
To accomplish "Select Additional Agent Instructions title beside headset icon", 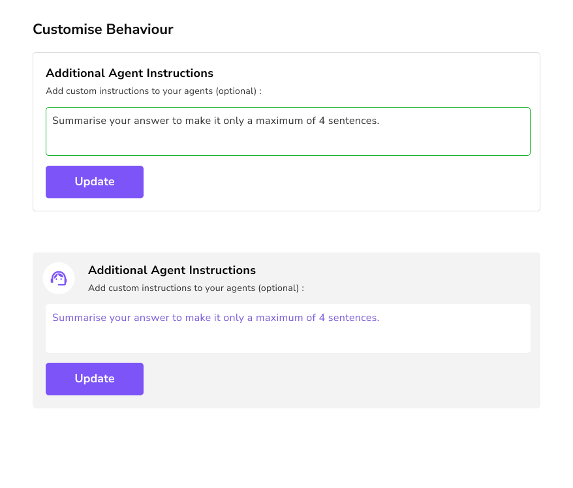I will coord(172,270).
